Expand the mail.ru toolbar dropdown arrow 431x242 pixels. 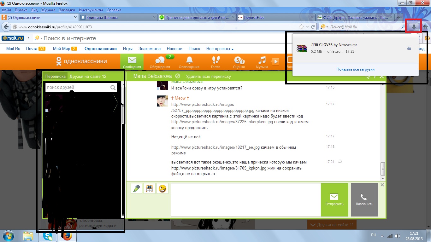[x=29, y=38]
